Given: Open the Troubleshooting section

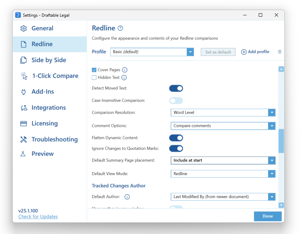Looking at the screenshot, I should point(50,139).
